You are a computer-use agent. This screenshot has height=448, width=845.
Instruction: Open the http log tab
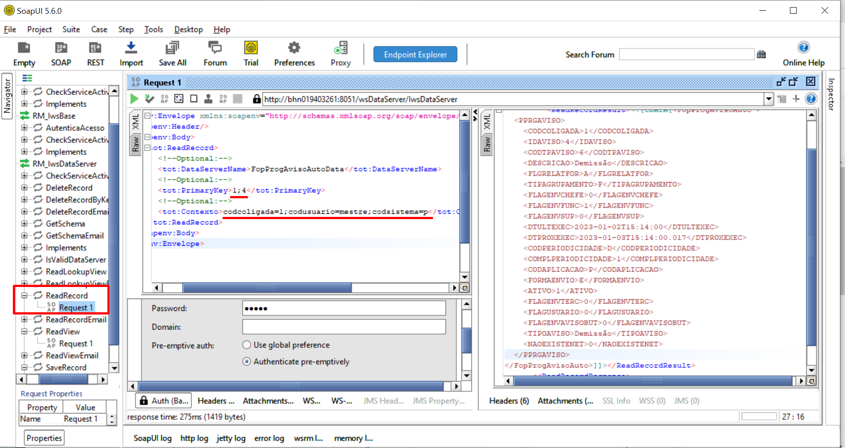(x=194, y=438)
